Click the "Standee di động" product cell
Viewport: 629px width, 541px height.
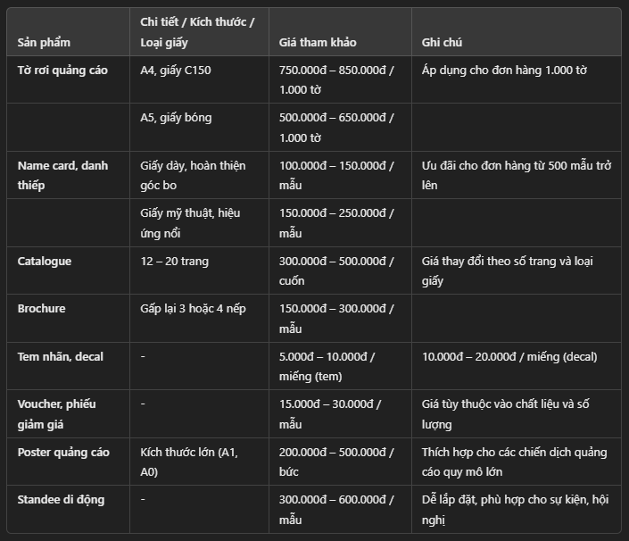click(x=61, y=499)
